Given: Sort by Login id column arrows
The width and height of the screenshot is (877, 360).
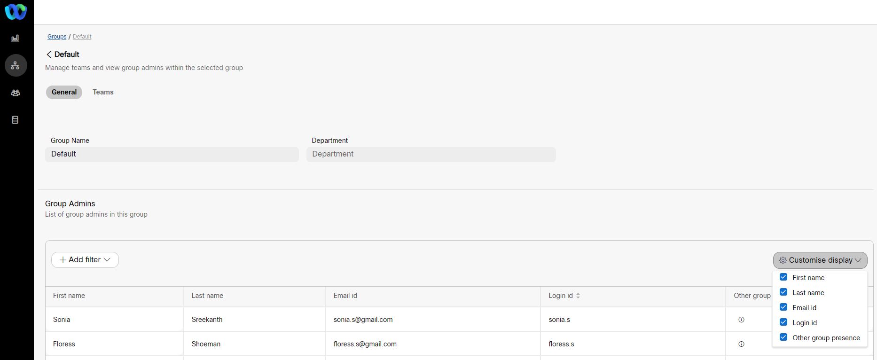Looking at the screenshot, I should coord(578,296).
